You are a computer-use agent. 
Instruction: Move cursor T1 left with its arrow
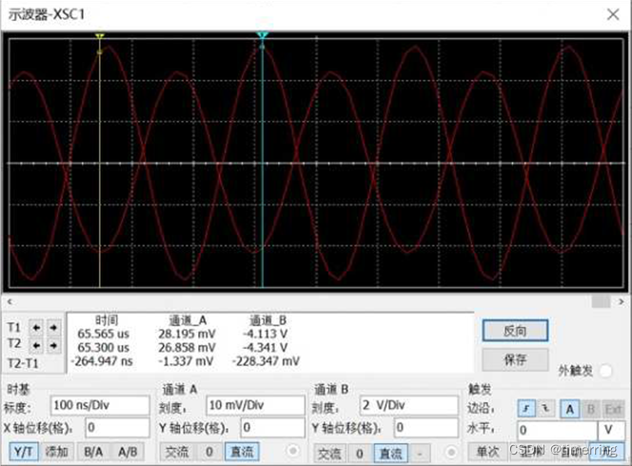tap(36, 327)
